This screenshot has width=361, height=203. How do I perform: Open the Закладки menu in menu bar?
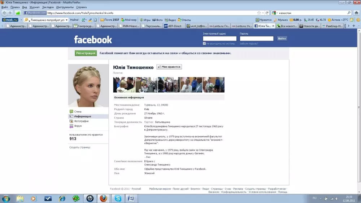(48, 7)
